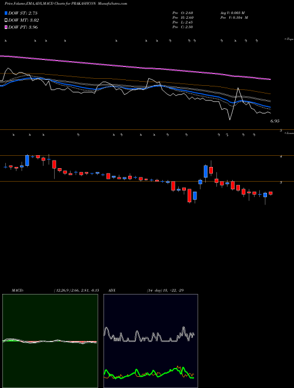The height and width of the screenshot is (388, 294).
Task: Click the ADX (14 day) values text
Action: (165, 290)
